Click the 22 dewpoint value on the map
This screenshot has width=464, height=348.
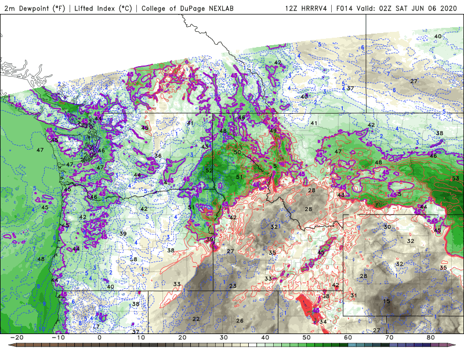point(196,318)
